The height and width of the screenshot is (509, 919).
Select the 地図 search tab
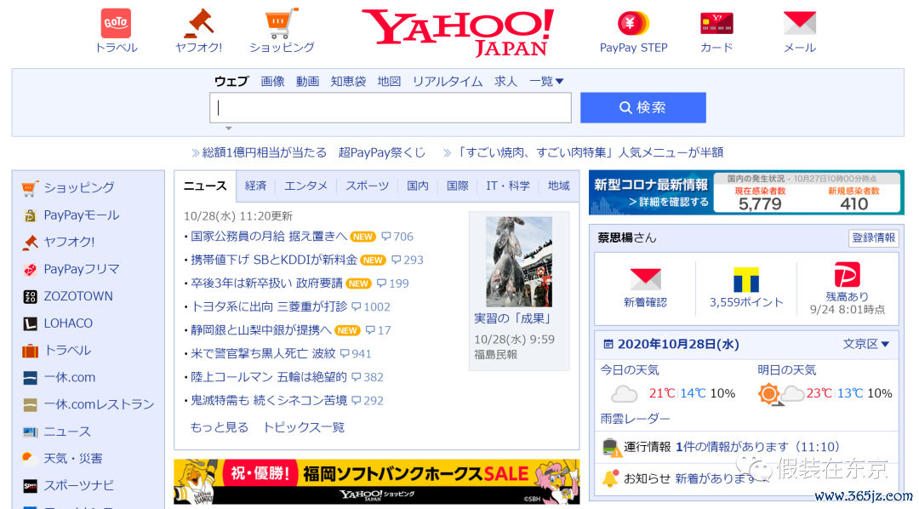pos(389,81)
